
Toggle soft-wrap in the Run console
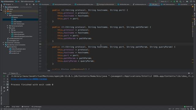pyautogui.click(x=7, y=82)
